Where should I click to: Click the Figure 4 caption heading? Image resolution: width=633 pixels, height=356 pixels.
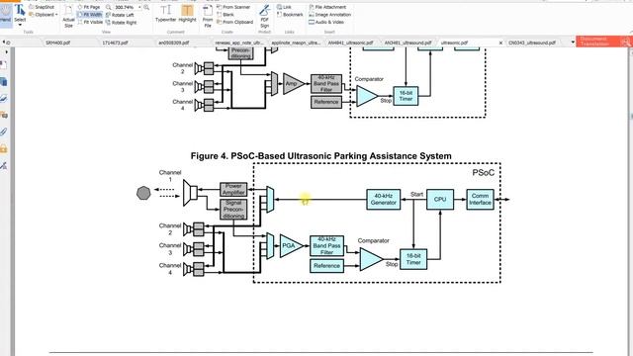coord(320,156)
